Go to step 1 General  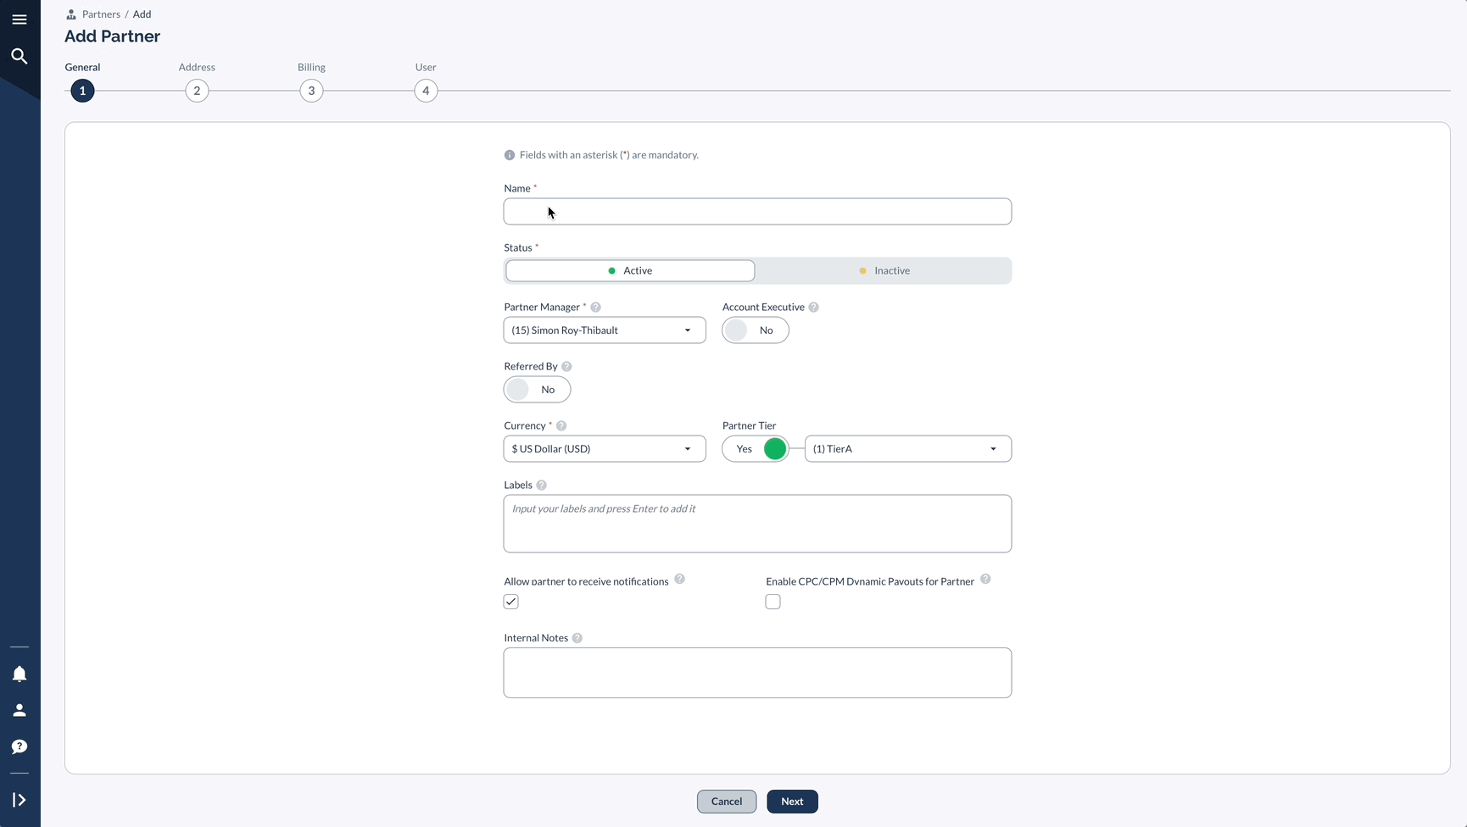pyautogui.click(x=82, y=91)
